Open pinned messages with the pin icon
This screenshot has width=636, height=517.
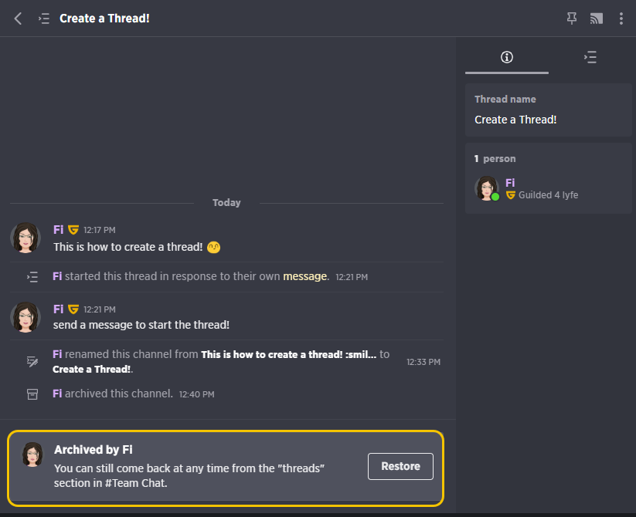572,19
